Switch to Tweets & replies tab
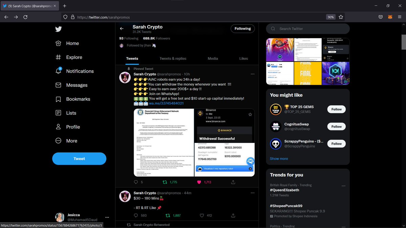The height and width of the screenshot is (228, 406). coord(173,58)
